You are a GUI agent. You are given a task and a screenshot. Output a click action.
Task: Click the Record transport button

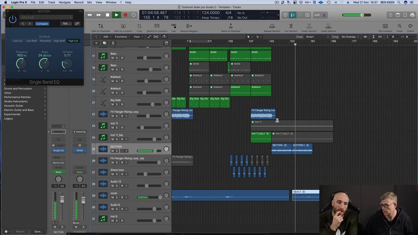(x=125, y=15)
